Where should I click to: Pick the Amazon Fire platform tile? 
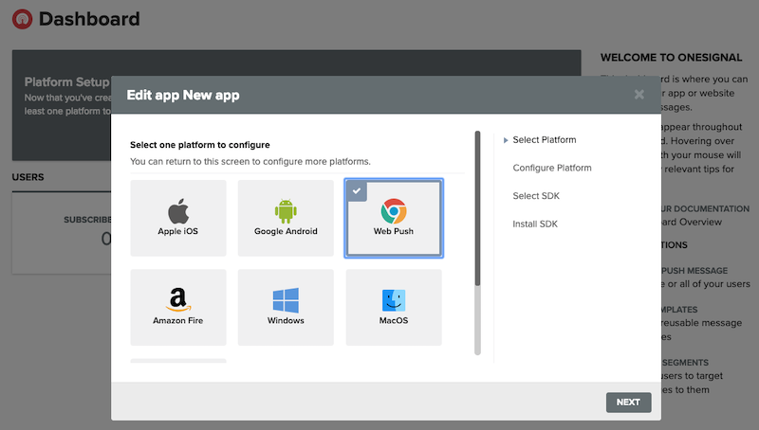coord(178,307)
